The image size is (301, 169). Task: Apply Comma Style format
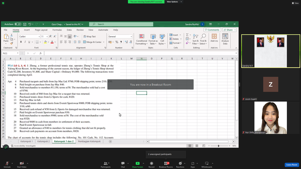[121, 42]
